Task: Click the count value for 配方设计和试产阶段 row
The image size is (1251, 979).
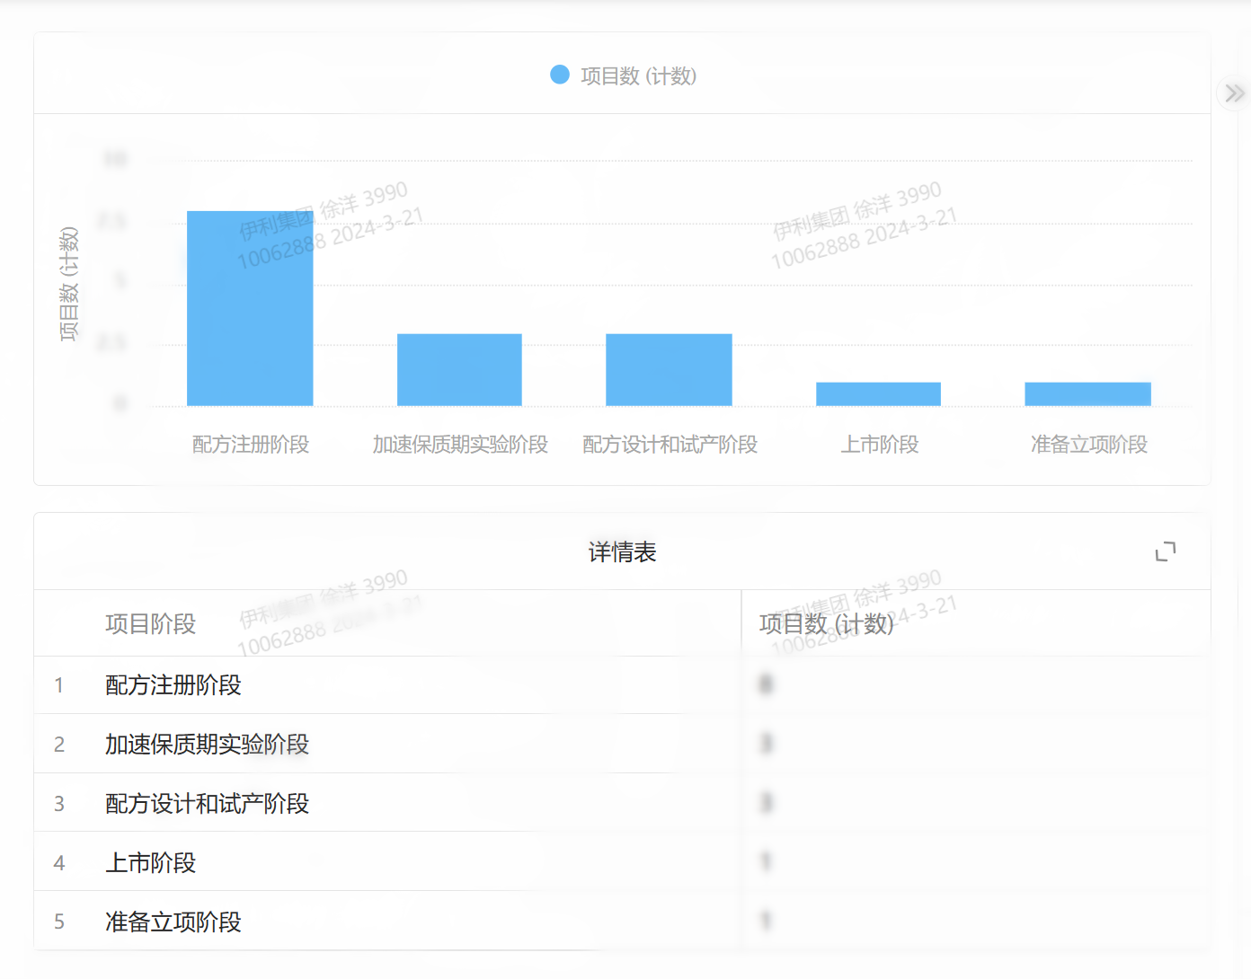Action: 766,803
